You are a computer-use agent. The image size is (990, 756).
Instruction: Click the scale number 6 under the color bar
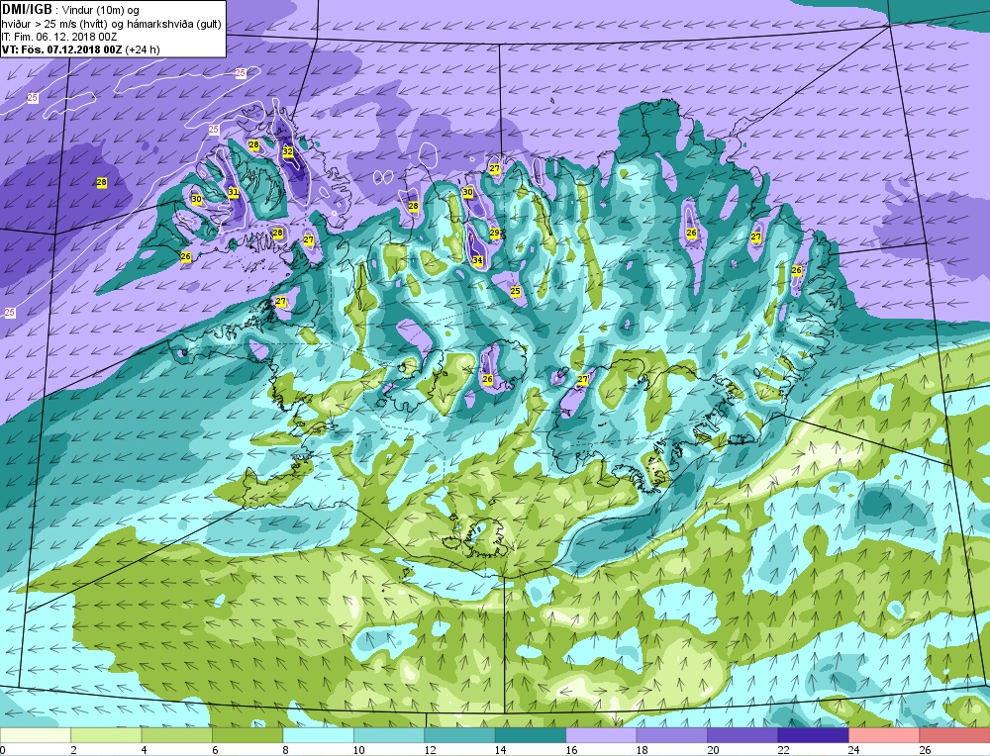pos(215,750)
